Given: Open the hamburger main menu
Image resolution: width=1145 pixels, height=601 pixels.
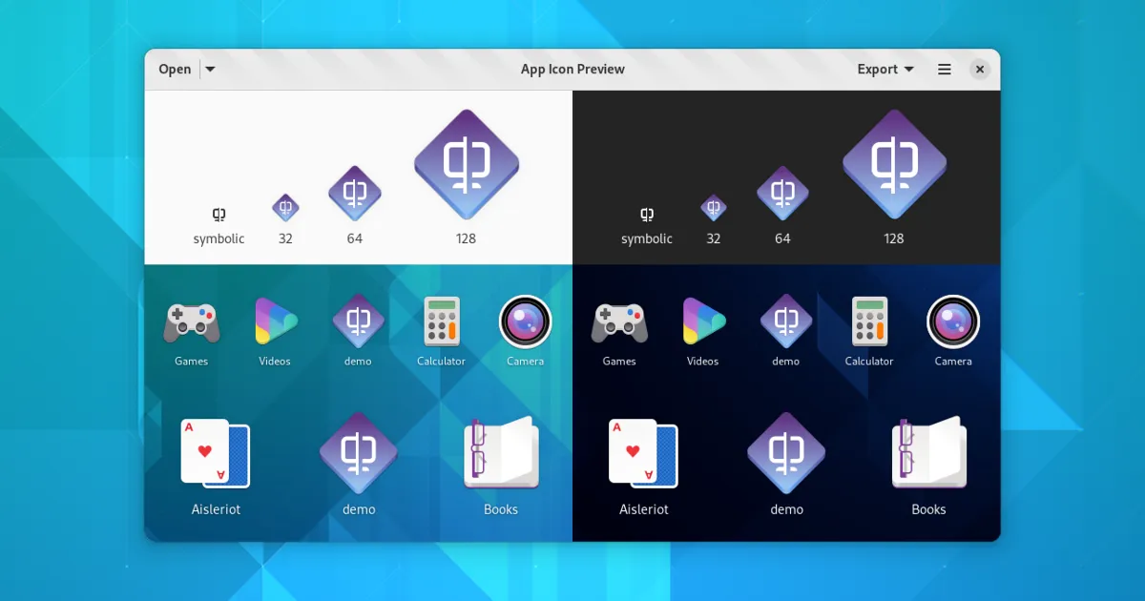Looking at the screenshot, I should (945, 70).
